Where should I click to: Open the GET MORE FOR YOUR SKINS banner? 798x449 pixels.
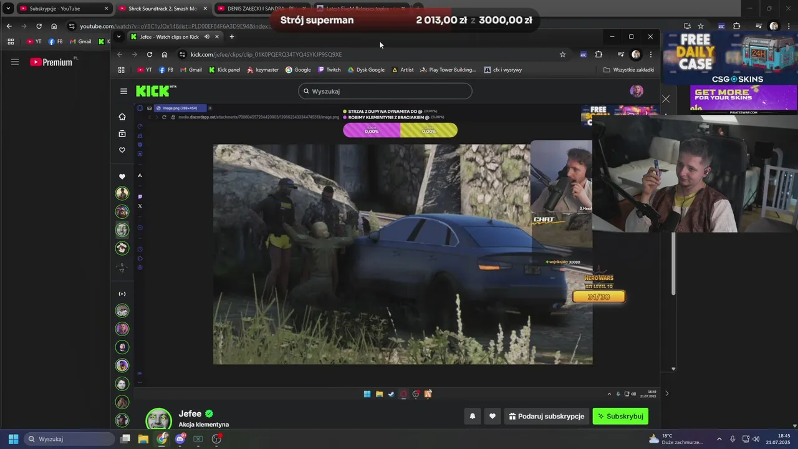pos(743,99)
